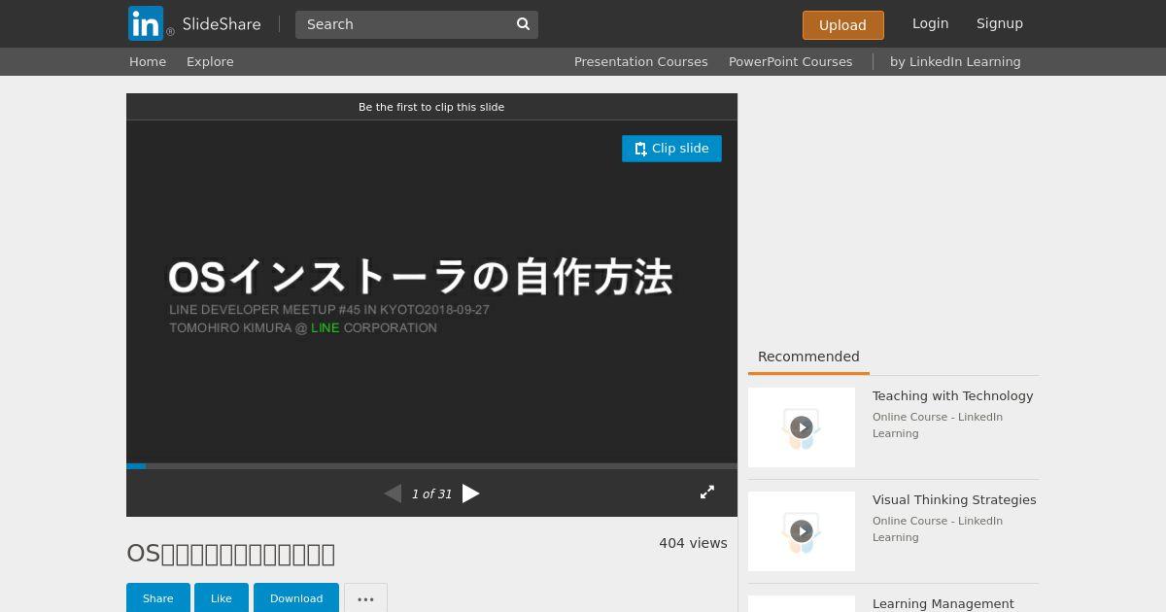Image resolution: width=1166 pixels, height=612 pixels.
Task: Go to the previous slide arrow
Action: pyautogui.click(x=393, y=493)
